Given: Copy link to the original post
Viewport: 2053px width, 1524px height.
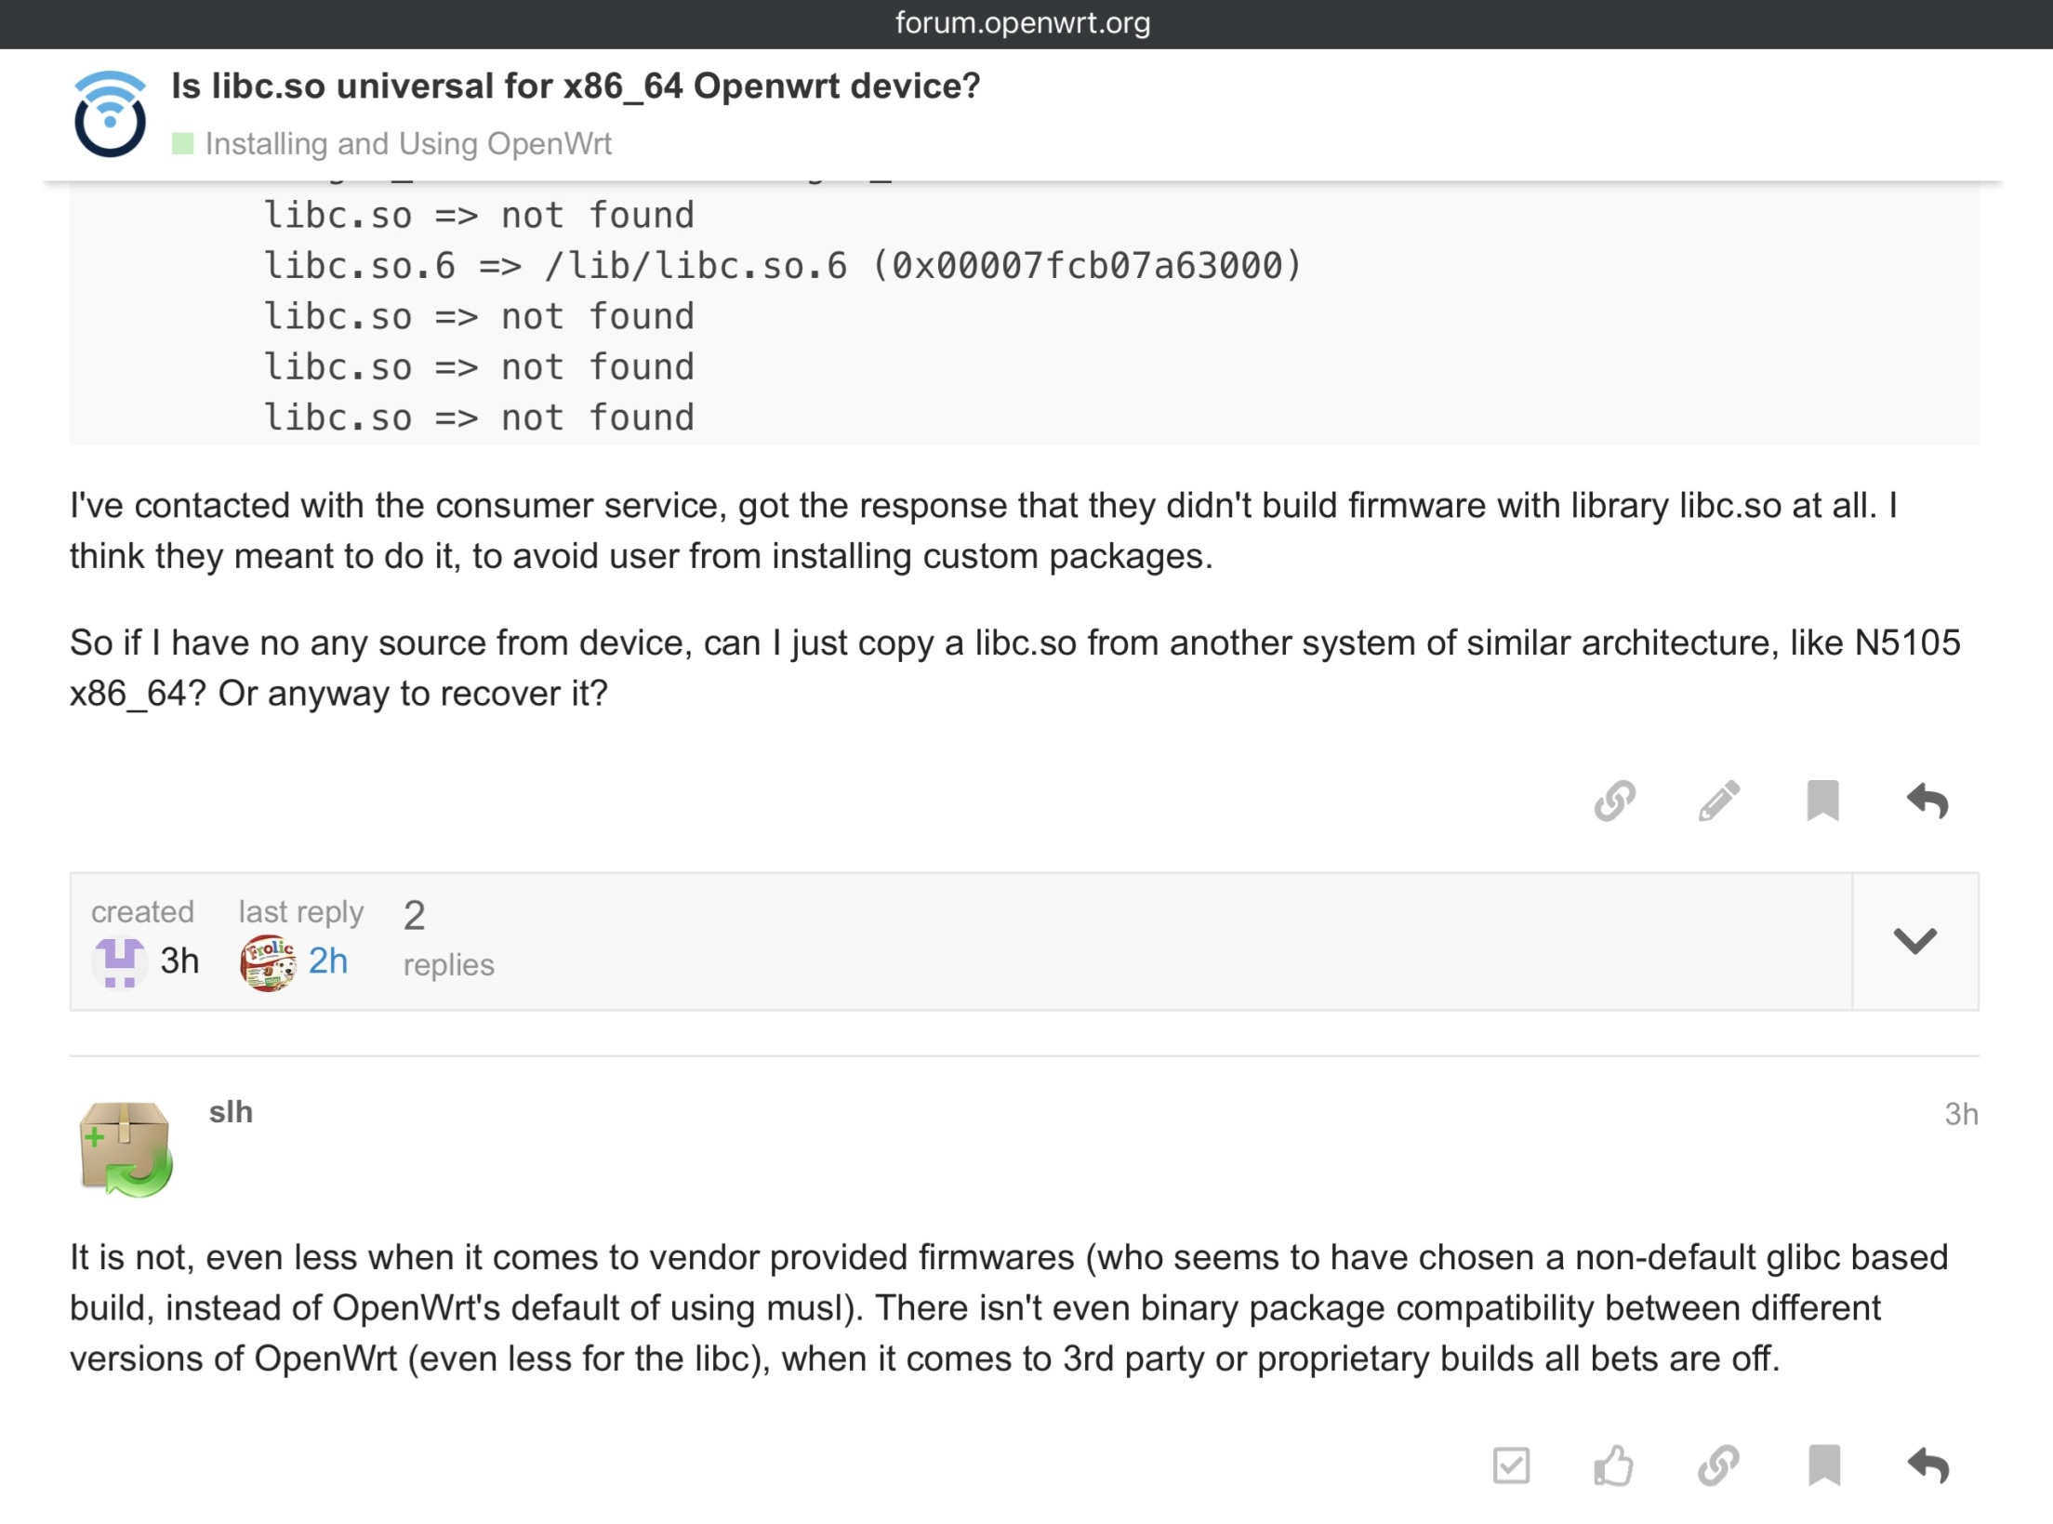Looking at the screenshot, I should 1614,801.
